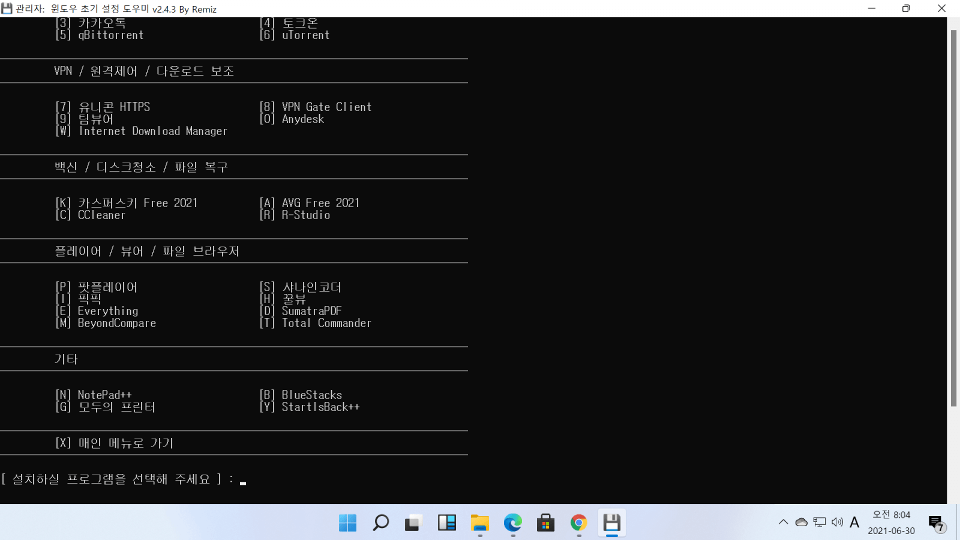Click the [C] CCleaner entry
The width and height of the screenshot is (960, 540).
(x=91, y=215)
